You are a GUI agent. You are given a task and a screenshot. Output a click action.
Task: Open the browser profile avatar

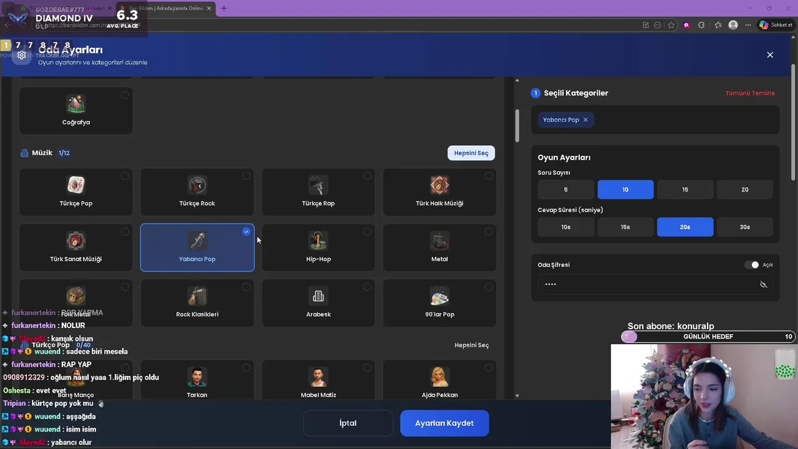(733, 25)
